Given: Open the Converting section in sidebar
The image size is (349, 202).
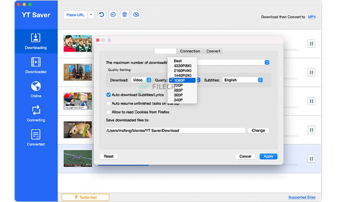Looking at the screenshot, I should (x=35, y=114).
